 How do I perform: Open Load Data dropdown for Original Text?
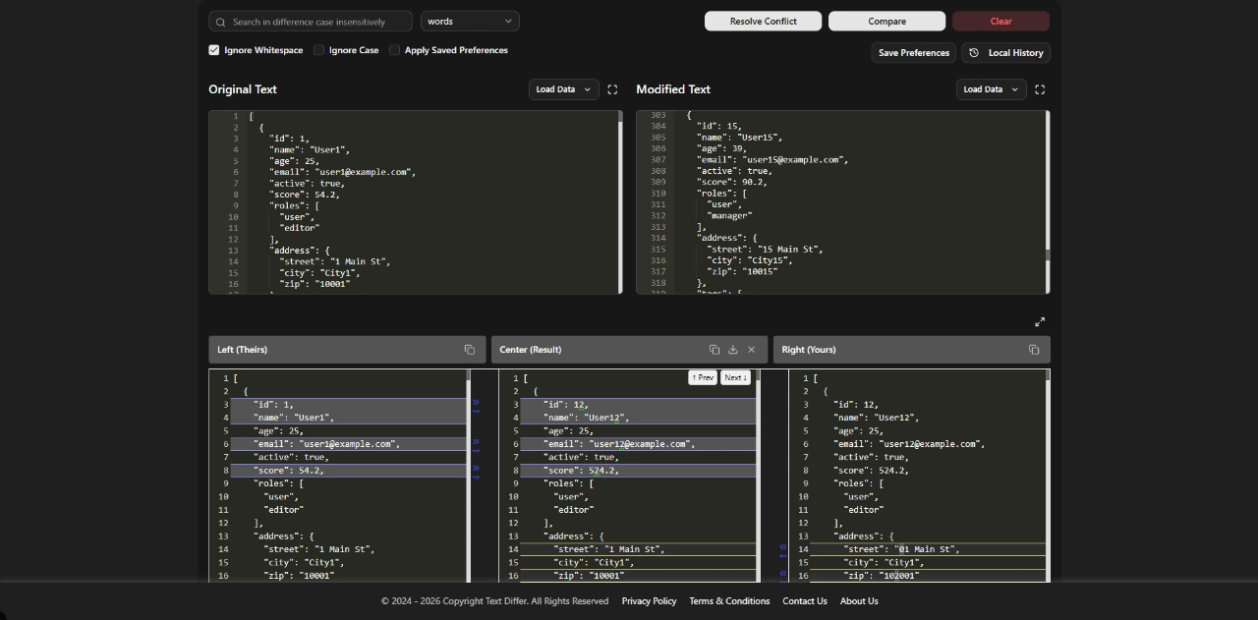(x=563, y=89)
